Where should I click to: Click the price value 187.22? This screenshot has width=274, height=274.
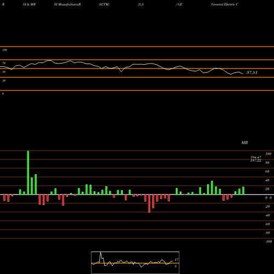[256, 161]
